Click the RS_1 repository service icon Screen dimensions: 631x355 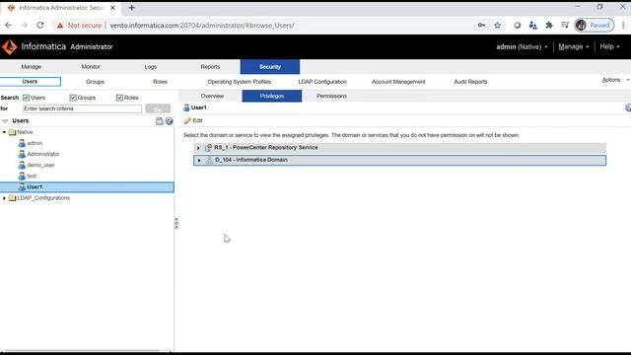(x=208, y=148)
